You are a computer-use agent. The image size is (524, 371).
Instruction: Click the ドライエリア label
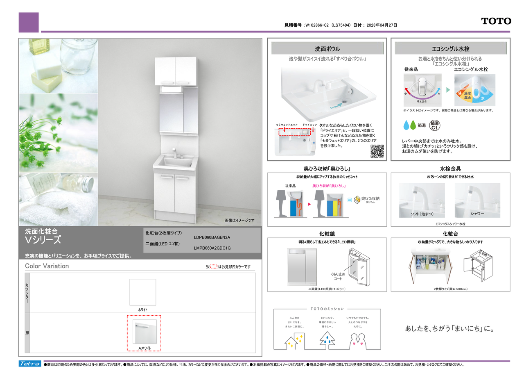310,124
